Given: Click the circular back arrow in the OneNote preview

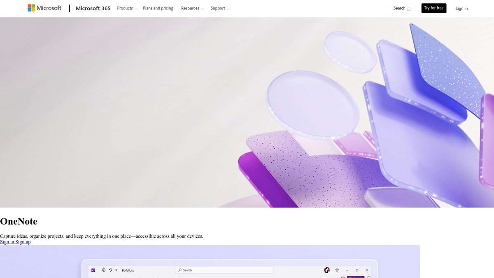Looking at the screenshot, I should [103, 270].
